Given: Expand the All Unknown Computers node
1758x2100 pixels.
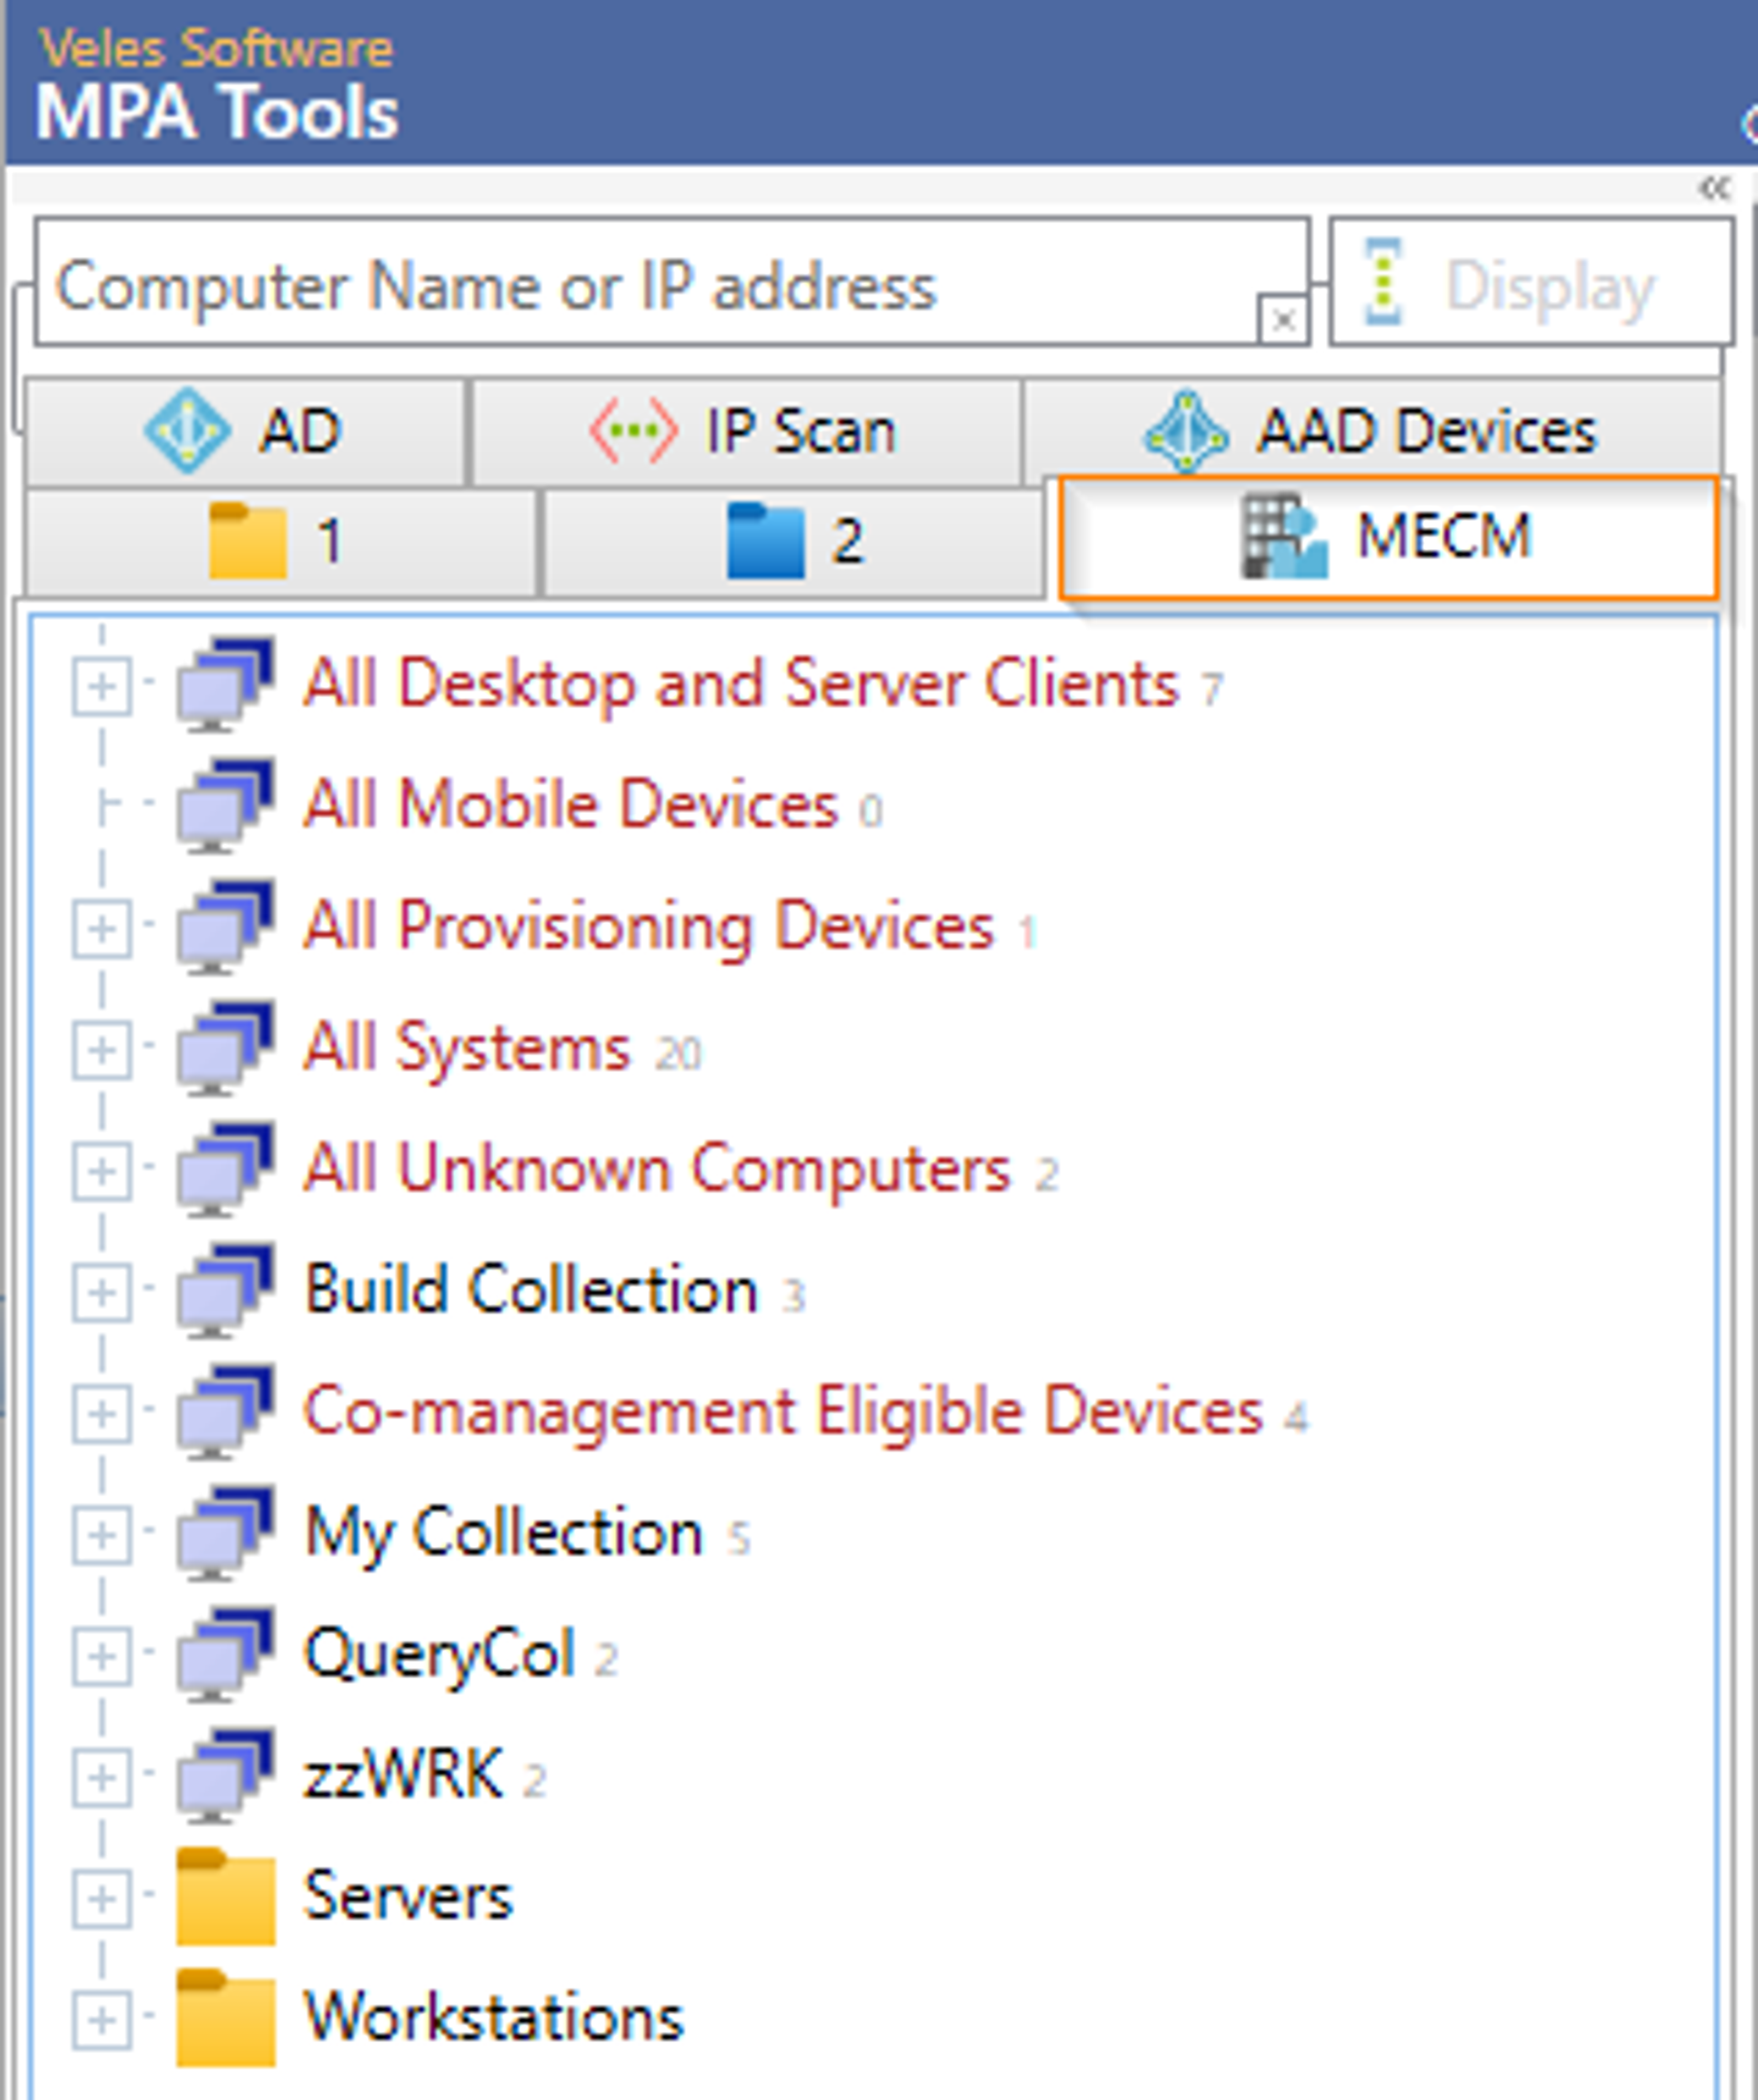Looking at the screenshot, I should click(101, 1171).
